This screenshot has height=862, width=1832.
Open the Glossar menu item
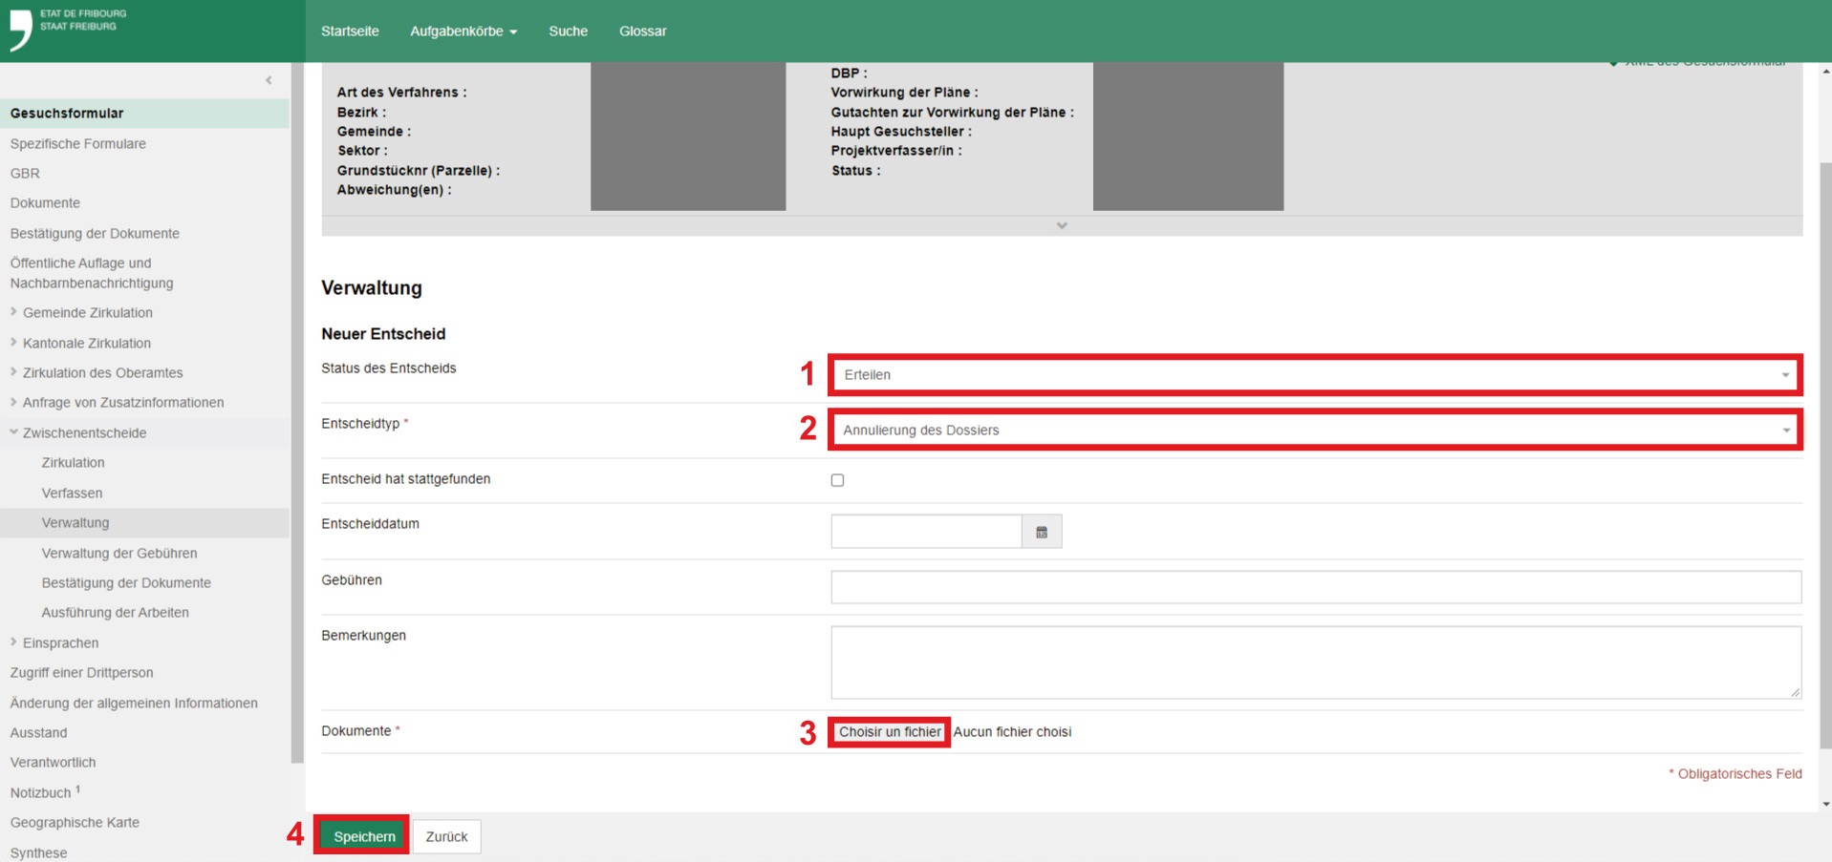coord(642,32)
